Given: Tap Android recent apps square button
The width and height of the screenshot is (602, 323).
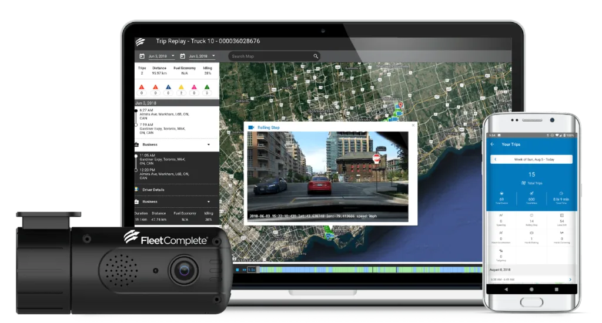Looking at the screenshot, I should coord(556,290).
